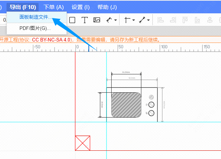Choose the origin/crosshair placement tool
Screen dimensions: 221x159
pos(127,20)
